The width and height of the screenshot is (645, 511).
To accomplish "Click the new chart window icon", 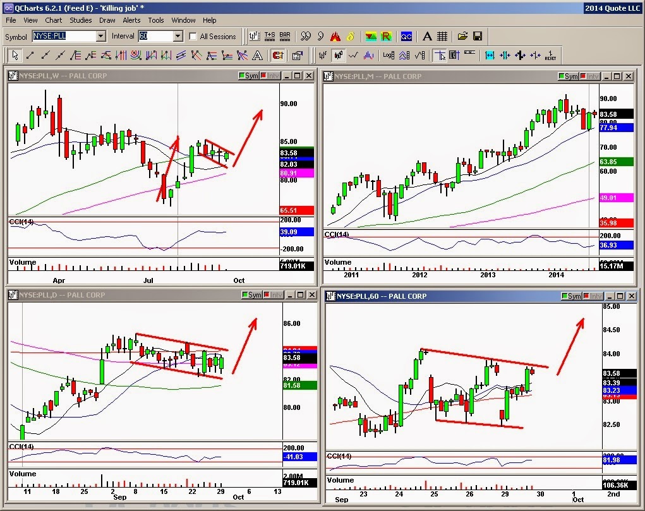I will pos(255,36).
